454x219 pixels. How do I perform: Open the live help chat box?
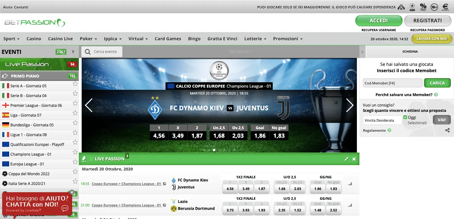(x=37, y=203)
